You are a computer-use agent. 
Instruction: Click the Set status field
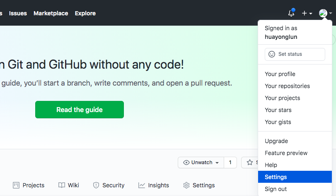pyautogui.click(x=295, y=54)
